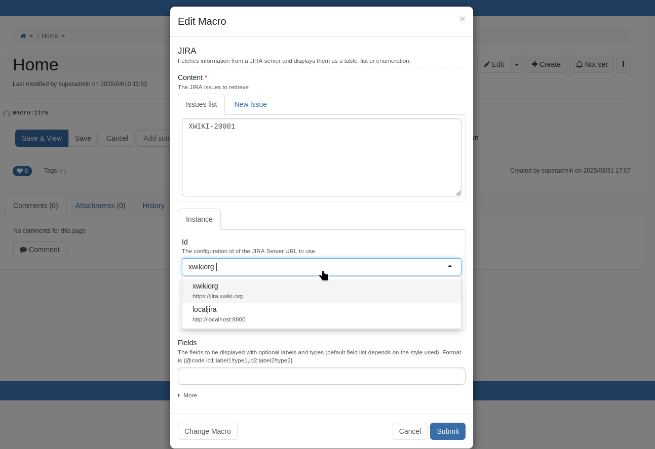Click the 'Add sum' summary field
Image resolution: width=655 pixels, height=449 pixels.
point(154,138)
